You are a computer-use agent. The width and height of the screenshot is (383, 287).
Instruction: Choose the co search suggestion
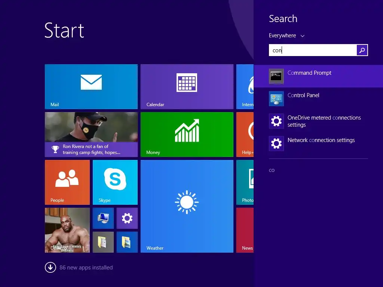pos(272,170)
